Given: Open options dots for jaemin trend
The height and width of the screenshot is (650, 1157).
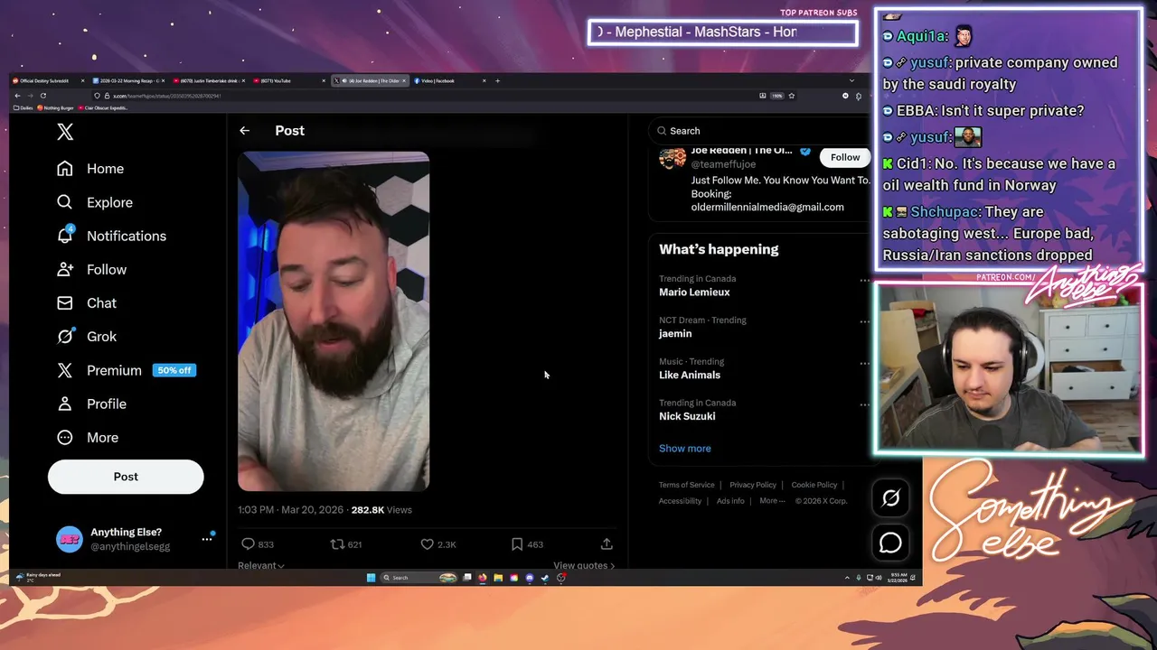Looking at the screenshot, I should pos(864,322).
